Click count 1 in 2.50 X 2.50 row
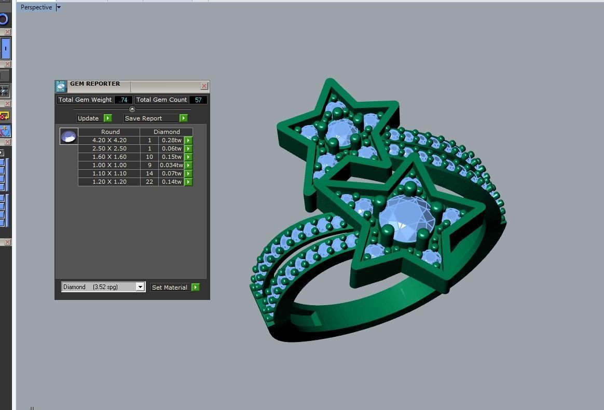This screenshot has width=604, height=410. click(149, 149)
